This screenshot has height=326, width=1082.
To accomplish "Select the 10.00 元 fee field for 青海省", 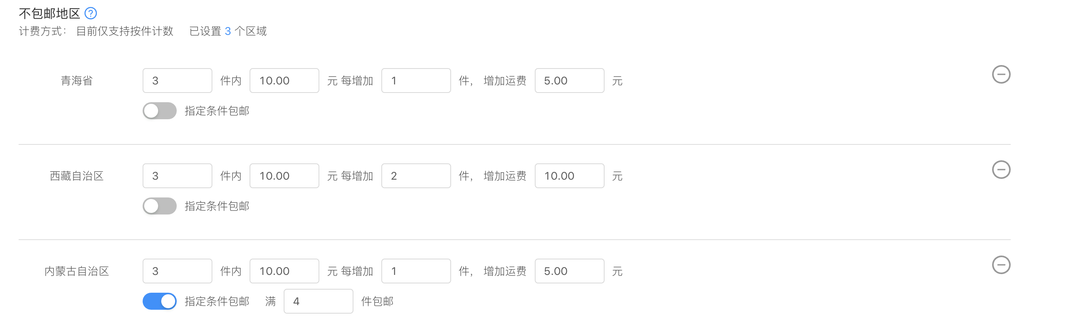I will click(284, 80).
